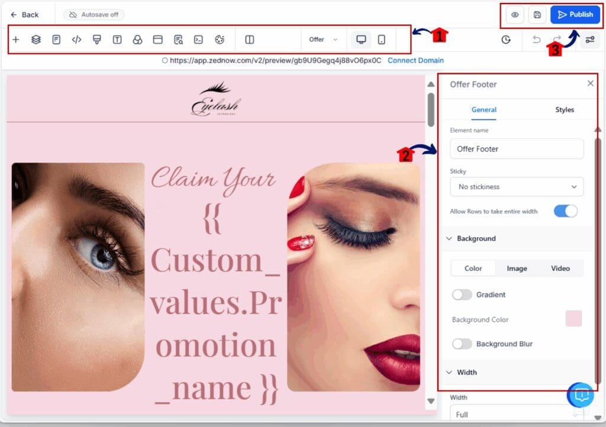Select the Video background tab

(560, 268)
